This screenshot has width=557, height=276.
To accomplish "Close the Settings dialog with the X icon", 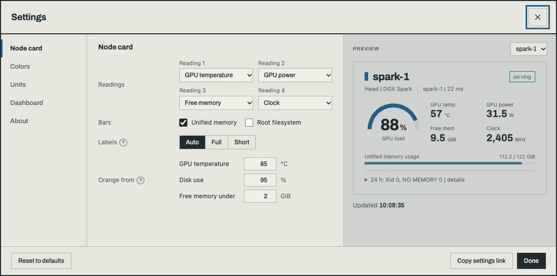I will [x=537, y=17].
